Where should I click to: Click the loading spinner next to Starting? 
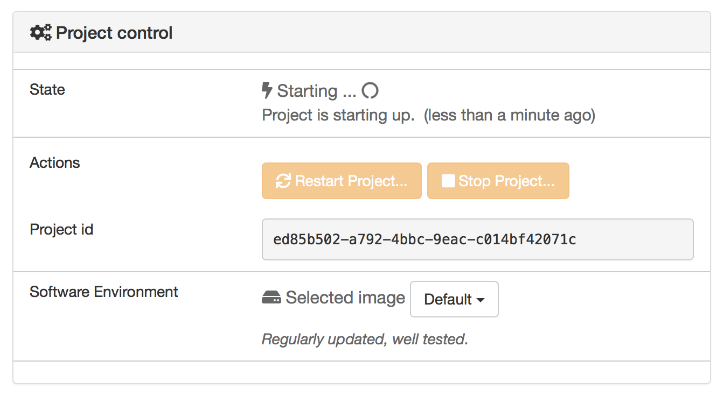370,91
